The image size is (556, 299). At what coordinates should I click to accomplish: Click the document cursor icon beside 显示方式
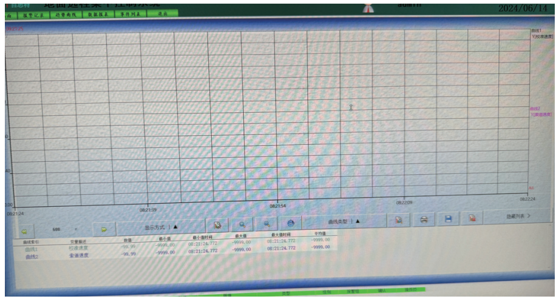pyautogui.click(x=217, y=226)
